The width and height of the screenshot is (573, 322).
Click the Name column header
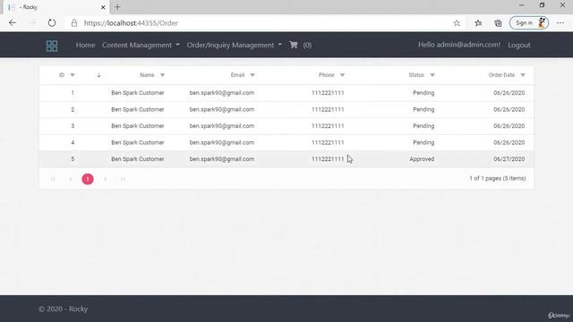147,75
